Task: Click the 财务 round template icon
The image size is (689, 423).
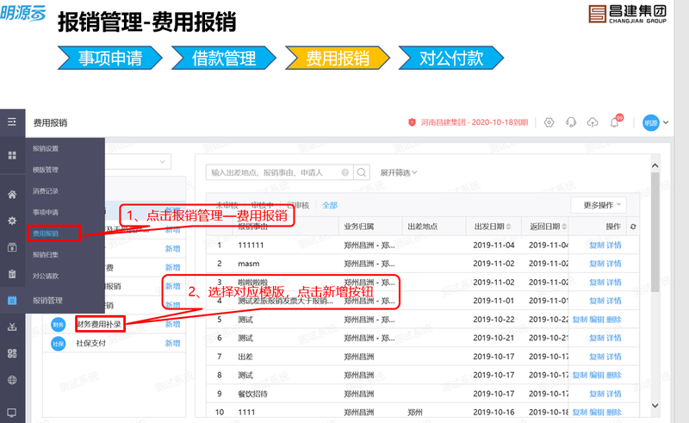Action: pyautogui.click(x=58, y=325)
